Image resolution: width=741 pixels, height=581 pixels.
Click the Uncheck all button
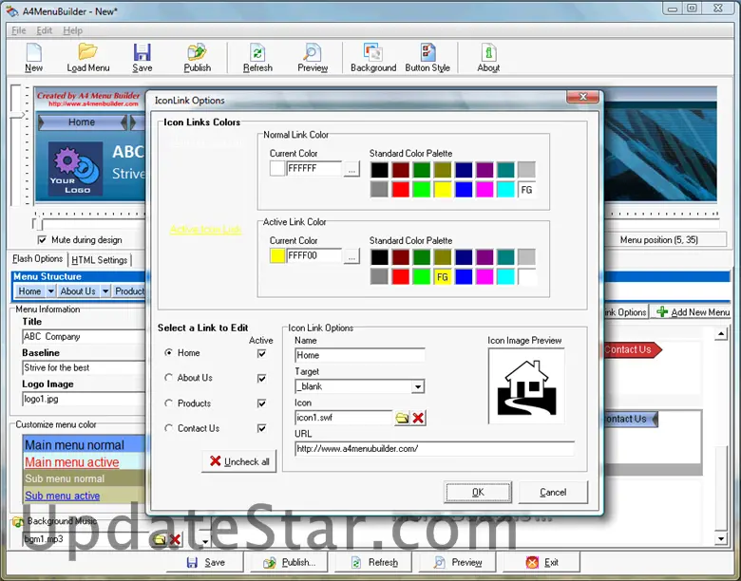[x=239, y=461]
